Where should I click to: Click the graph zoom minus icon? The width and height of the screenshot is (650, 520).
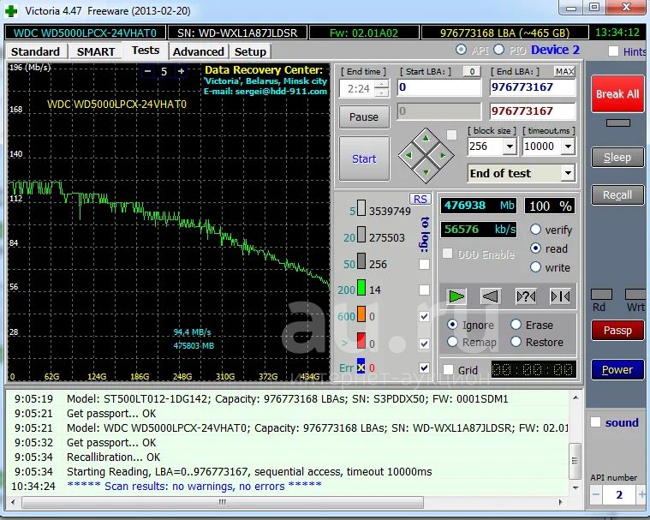pos(147,71)
